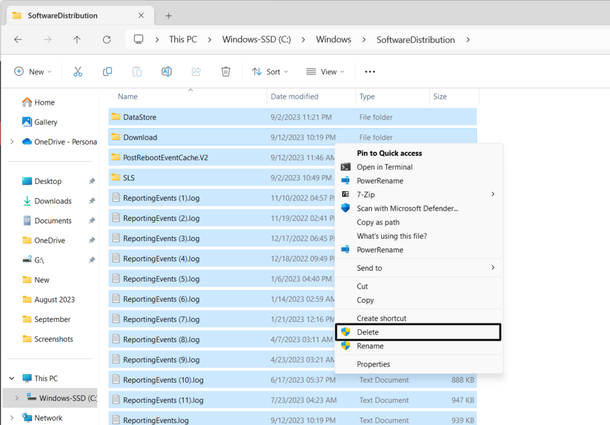Viewport: 610px width, 425px height.
Task: Collapse the This PC tree node
Action: point(12,379)
